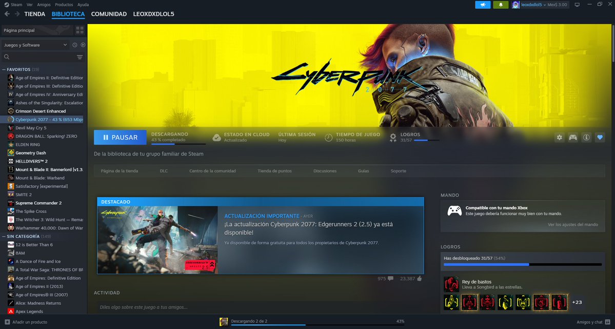Viewport: 615px width, 329px height.
Task: Open the Ayuda menu
Action: [83, 5]
